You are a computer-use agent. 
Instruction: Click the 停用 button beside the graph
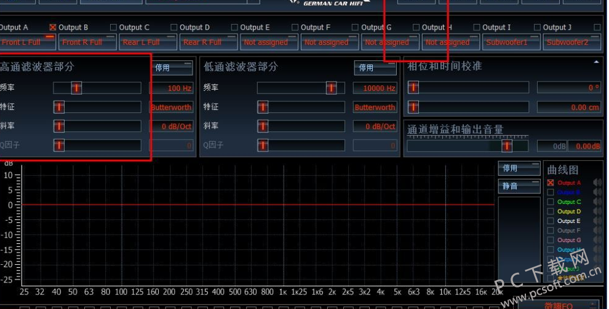519,168
